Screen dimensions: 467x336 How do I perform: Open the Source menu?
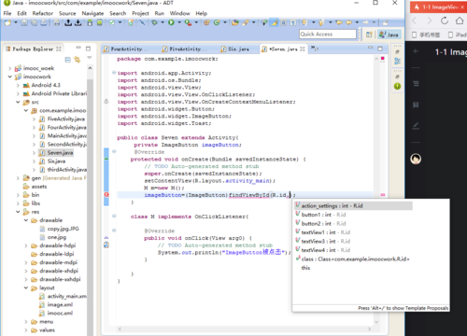(x=67, y=13)
